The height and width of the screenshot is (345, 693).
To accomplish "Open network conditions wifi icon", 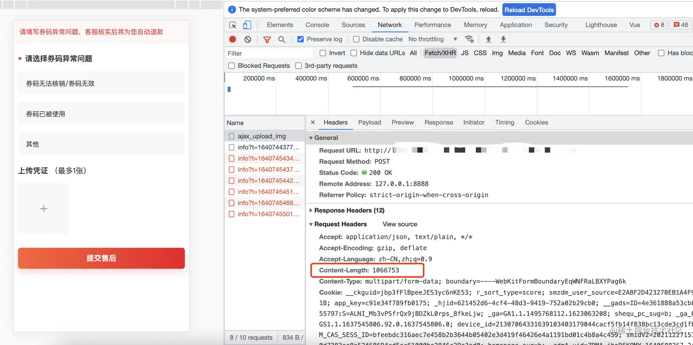I will pos(469,39).
